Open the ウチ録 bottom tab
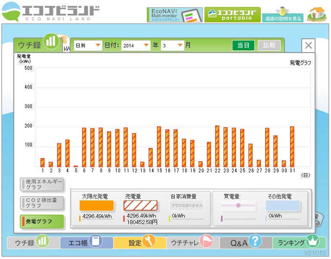This screenshot has height=259, width=331. [33, 243]
